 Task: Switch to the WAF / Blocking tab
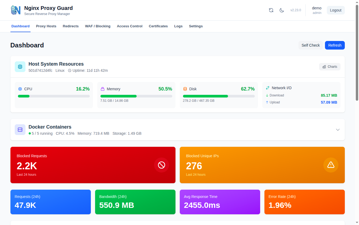(x=98, y=26)
